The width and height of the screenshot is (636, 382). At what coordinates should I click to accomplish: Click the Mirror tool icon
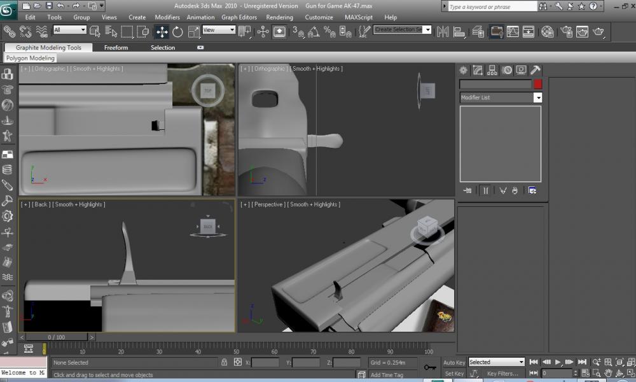pos(443,31)
